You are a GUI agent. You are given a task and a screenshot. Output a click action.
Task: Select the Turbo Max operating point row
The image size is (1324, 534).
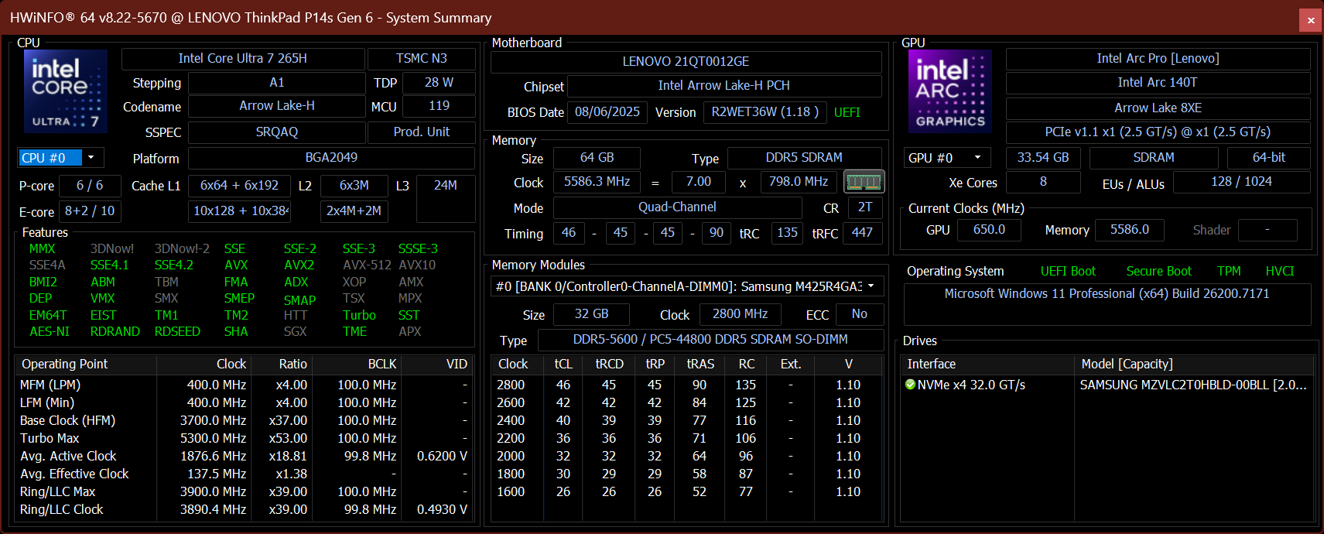click(x=244, y=438)
